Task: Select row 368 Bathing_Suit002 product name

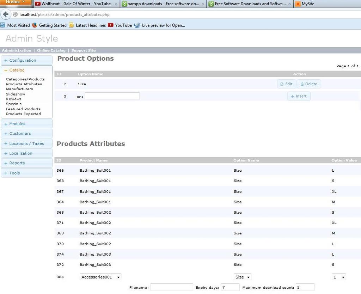Action: 95,212
